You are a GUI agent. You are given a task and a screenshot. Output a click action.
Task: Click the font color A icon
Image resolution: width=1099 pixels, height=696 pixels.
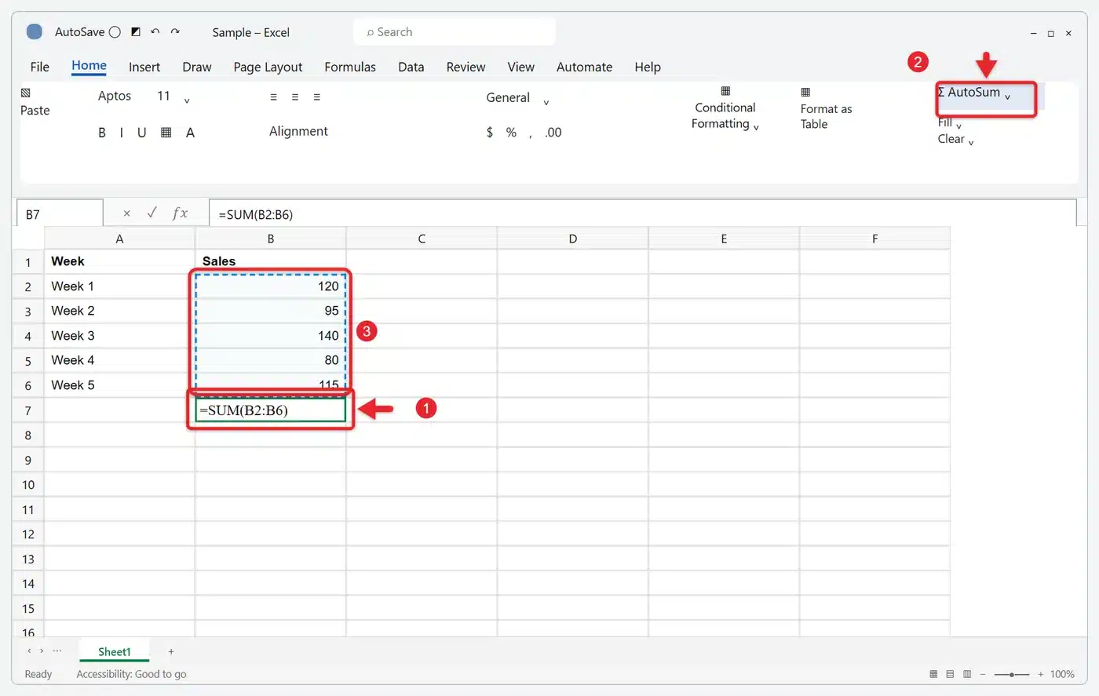tap(190, 133)
